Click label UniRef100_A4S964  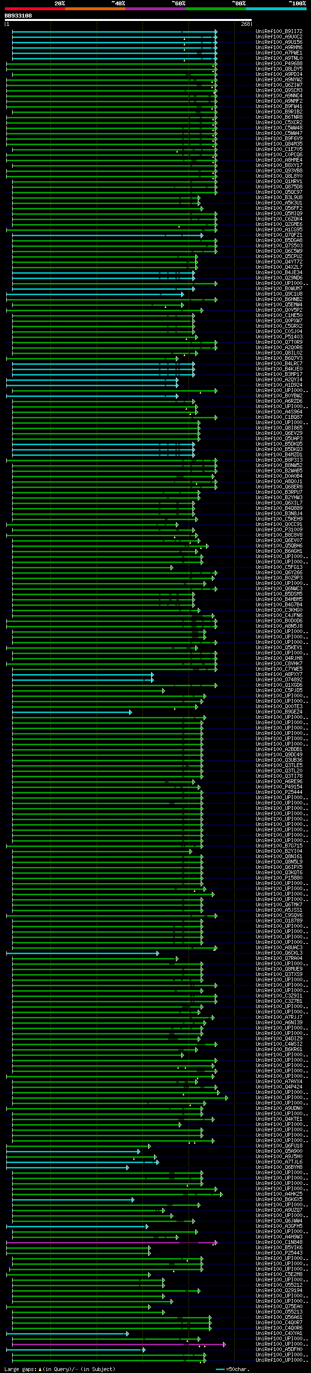(x=279, y=412)
